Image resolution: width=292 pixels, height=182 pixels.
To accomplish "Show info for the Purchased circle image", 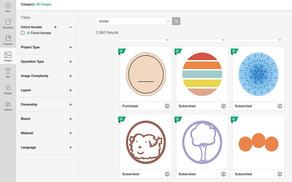I will tap(167, 106).
